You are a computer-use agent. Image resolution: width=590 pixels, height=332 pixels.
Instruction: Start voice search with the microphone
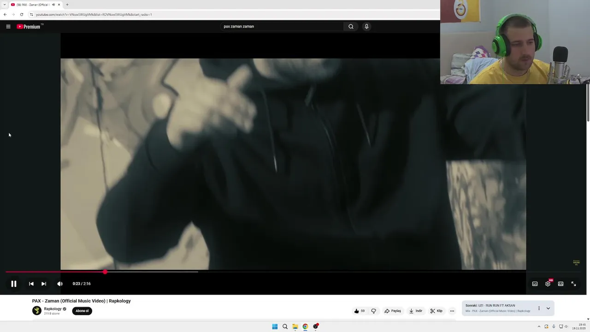[366, 26]
